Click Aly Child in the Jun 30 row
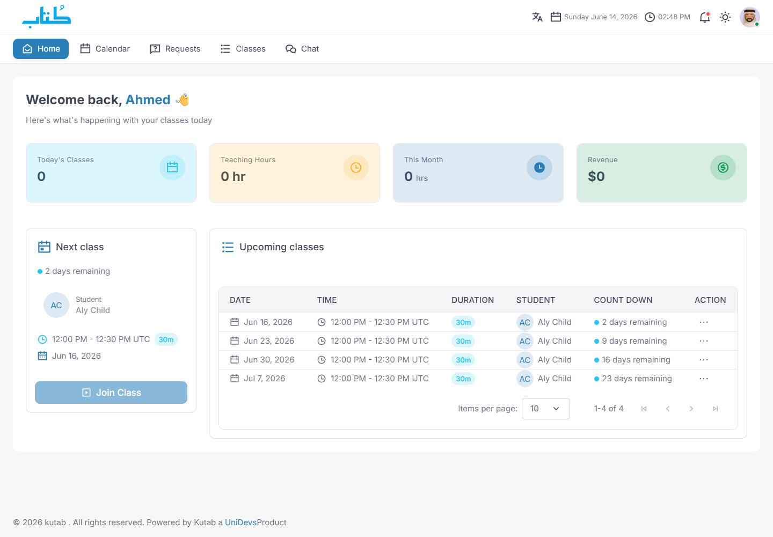This screenshot has height=537, width=773. coord(555,360)
